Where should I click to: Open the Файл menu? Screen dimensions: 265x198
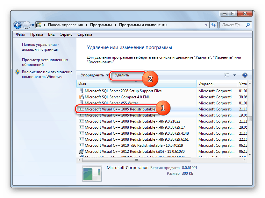20,34
